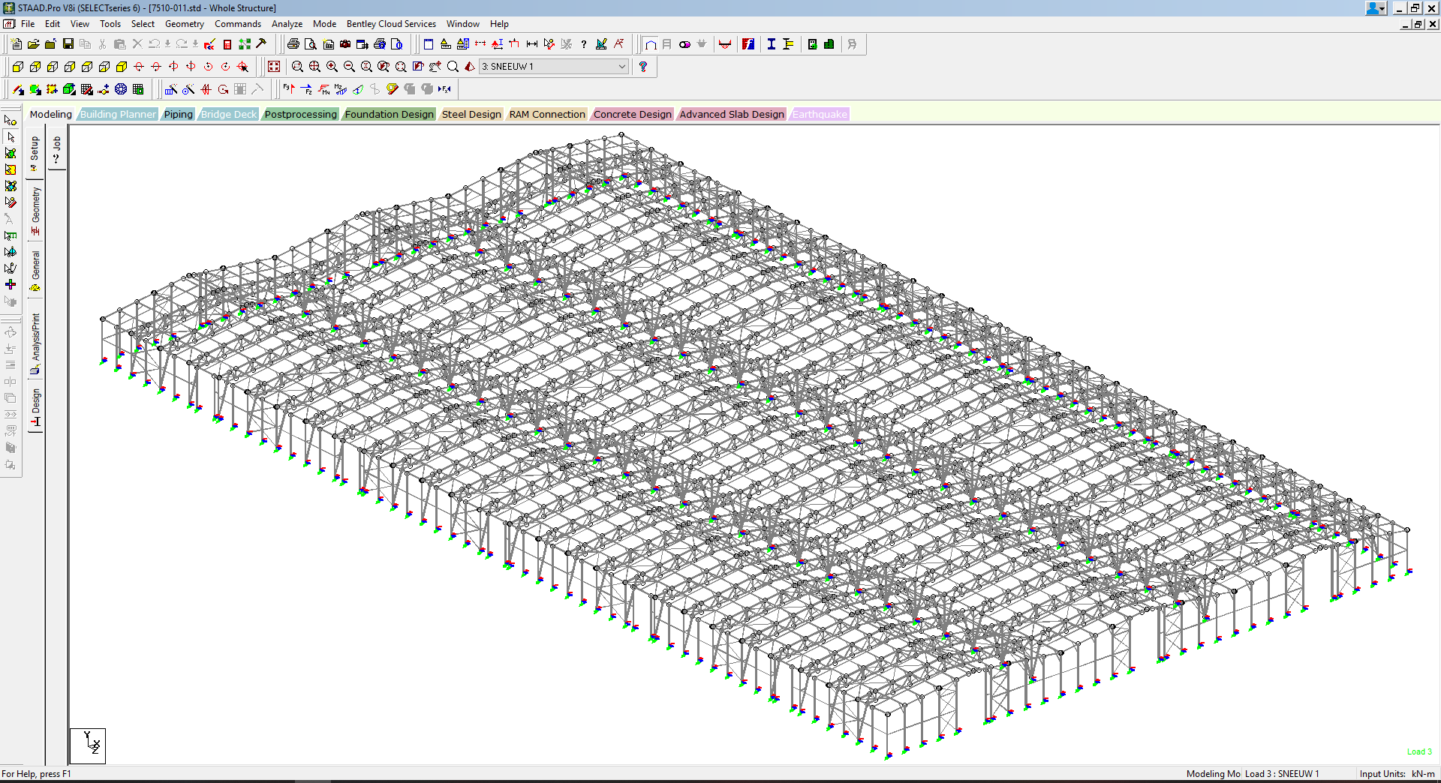Screen dimensions: 1441x783
Task: Click 'Load 3 : SNEEUW 1' in status bar
Action: [1282, 774]
